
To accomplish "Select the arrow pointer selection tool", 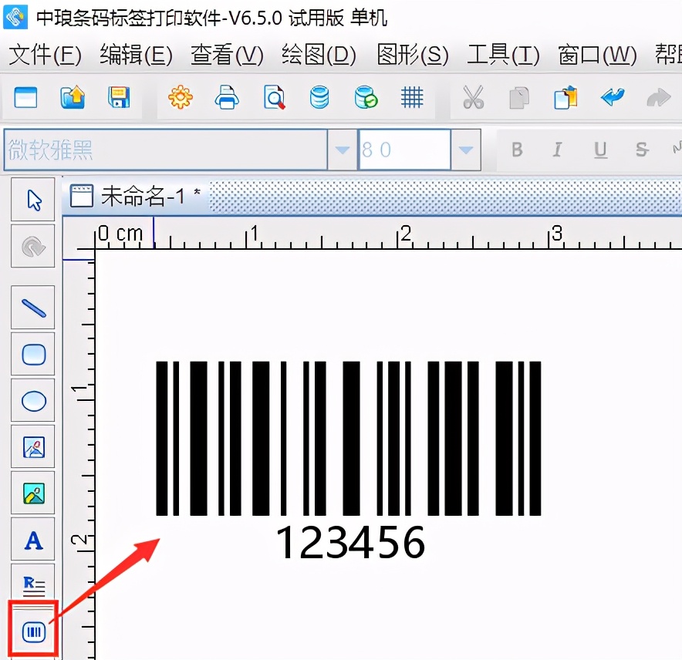I will click(x=33, y=200).
